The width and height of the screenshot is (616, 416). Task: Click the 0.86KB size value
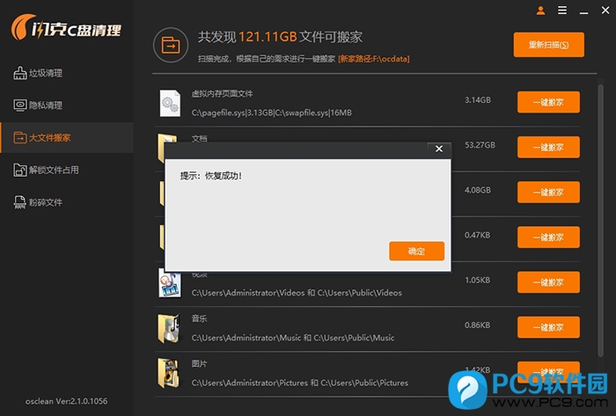click(477, 325)
